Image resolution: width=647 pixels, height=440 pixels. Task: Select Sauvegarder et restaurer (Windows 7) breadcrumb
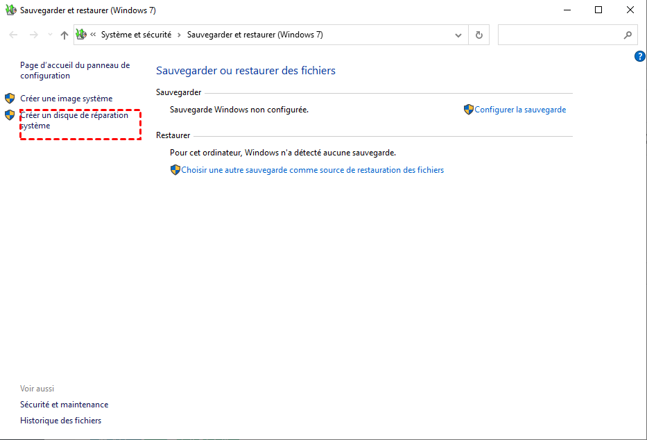(x=255, y=35)
